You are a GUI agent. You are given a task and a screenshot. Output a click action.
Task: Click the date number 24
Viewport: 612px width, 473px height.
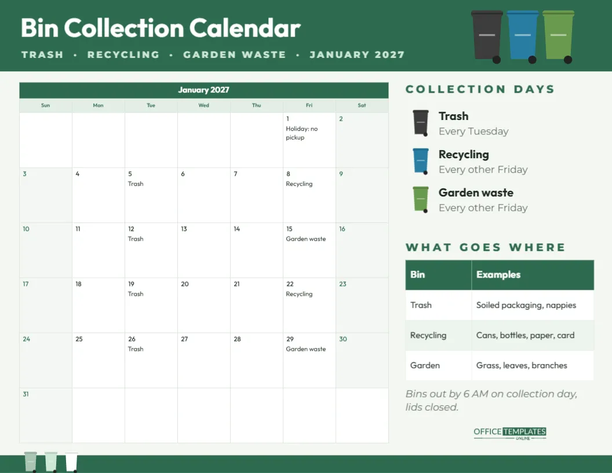point(26,339)
